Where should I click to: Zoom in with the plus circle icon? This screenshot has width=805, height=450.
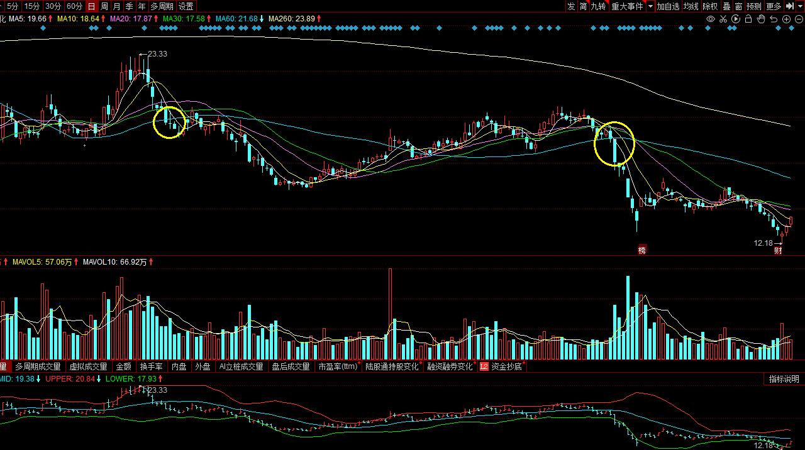[x=786, y=19]
